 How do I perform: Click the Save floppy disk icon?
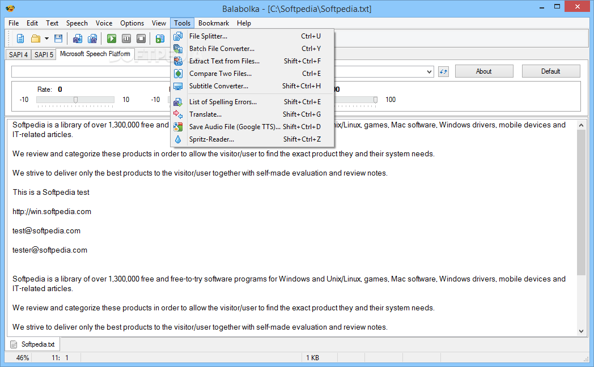coord(58,39)
